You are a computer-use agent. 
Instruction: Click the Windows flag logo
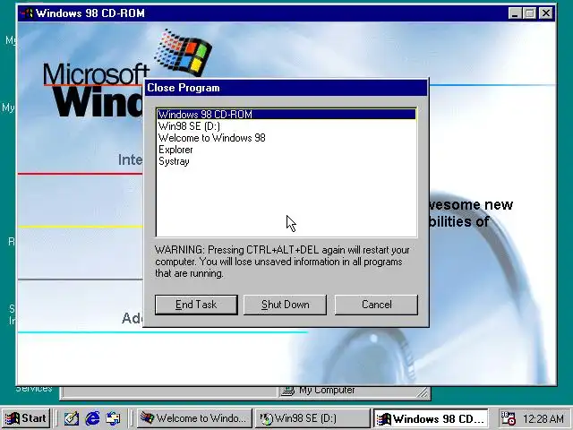point(184,52)
